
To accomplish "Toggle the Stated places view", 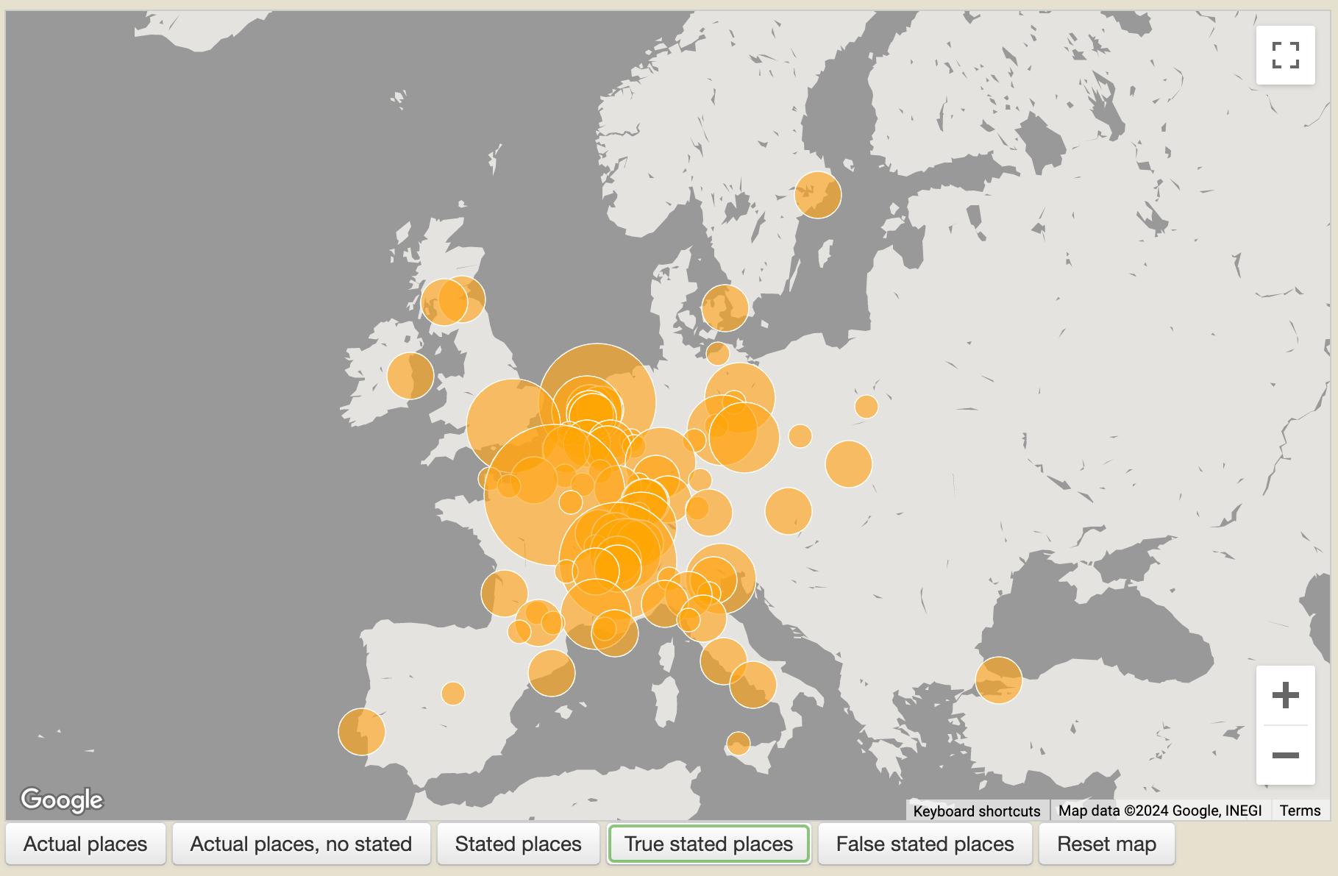I will click(517, 844).
